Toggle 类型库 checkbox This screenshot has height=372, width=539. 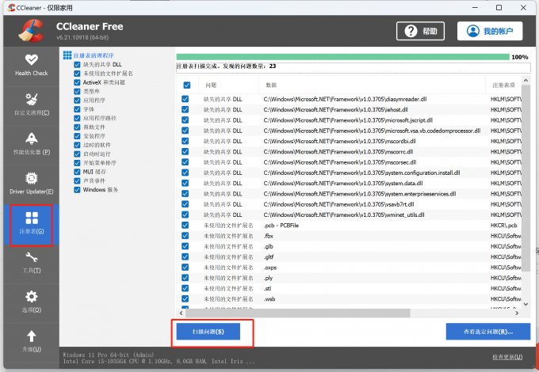pyautogui.click(x=77, y=91)
